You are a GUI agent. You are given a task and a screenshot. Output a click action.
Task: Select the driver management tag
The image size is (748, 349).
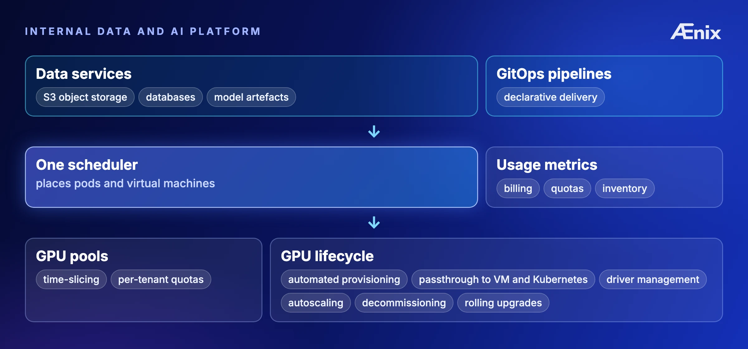(x=653, y=280)
